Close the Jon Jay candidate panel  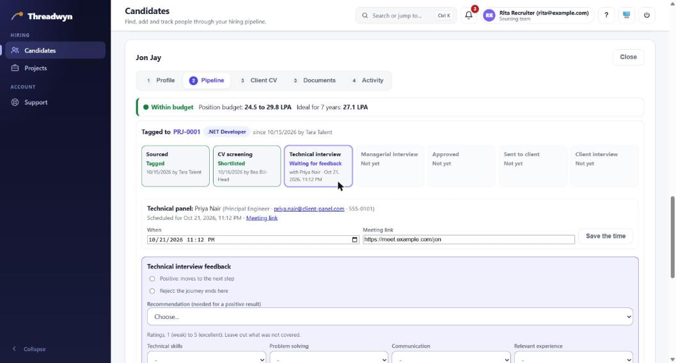pyautogui.click(x=628, y=57)
